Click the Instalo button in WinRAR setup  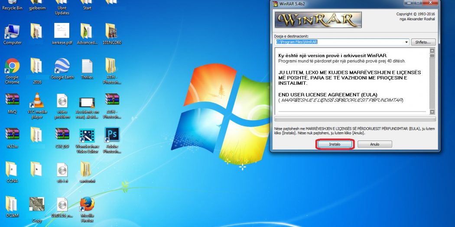[335, 144]
